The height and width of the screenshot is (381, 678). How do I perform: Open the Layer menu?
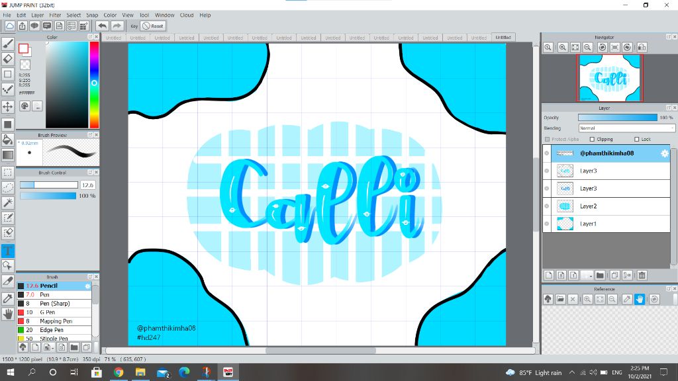pos(38,15)
